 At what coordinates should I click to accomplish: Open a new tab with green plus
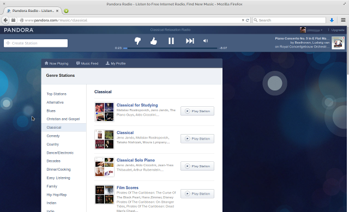pyautogui.click(x=67, y=11)
